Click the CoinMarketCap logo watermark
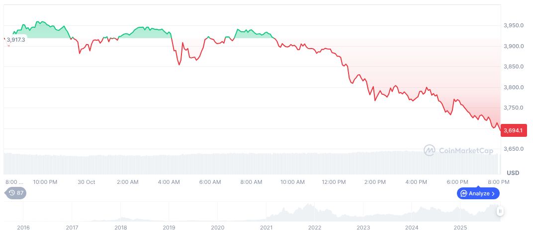 [x=458, y=150]
